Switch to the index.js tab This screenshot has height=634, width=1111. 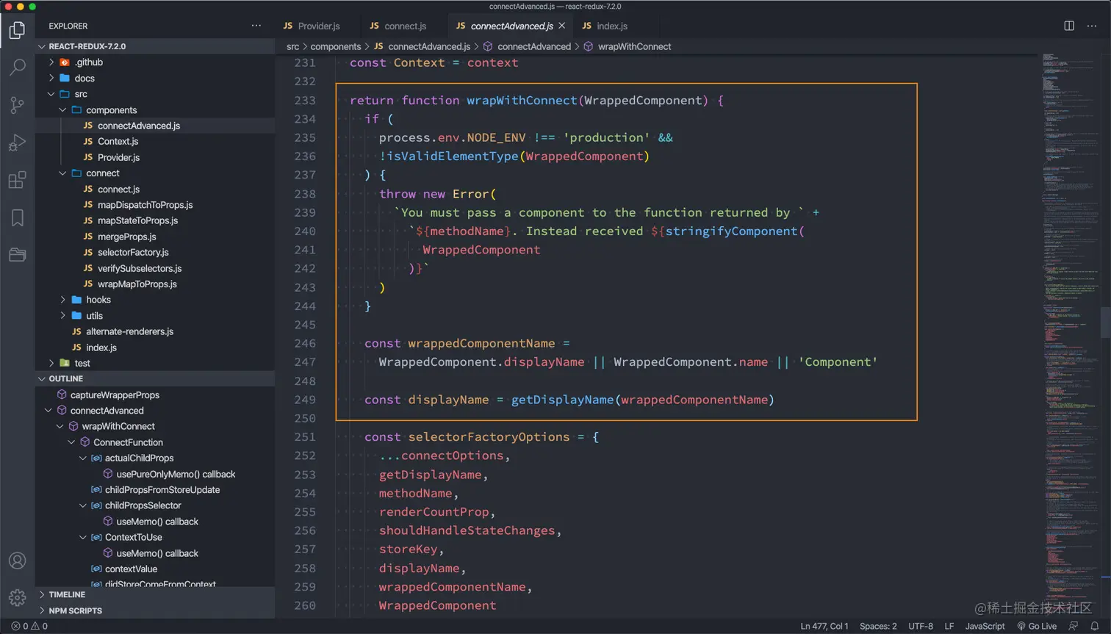tap(611, 26)
